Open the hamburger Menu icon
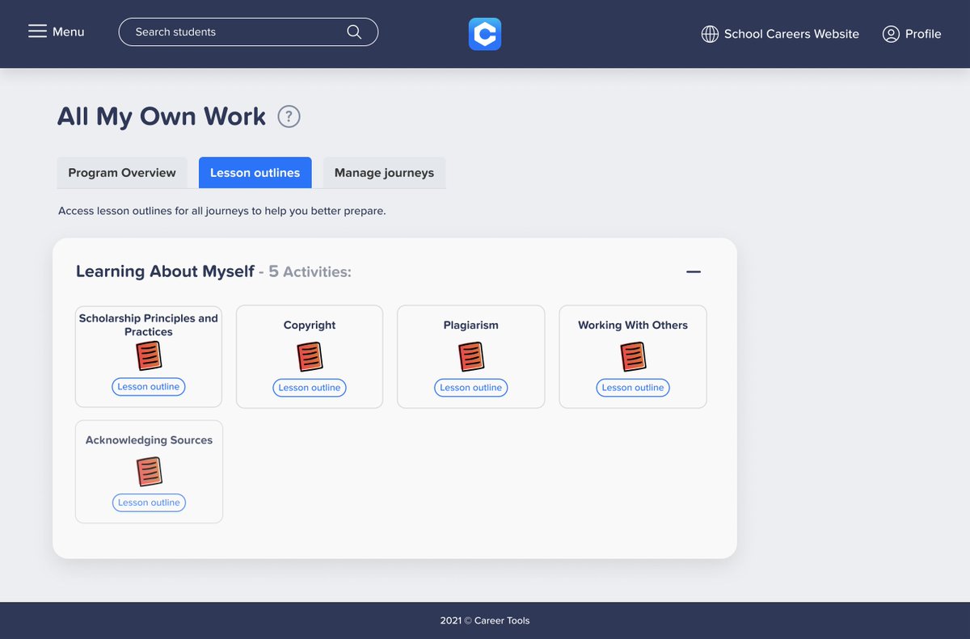 [x=37, y=32]
